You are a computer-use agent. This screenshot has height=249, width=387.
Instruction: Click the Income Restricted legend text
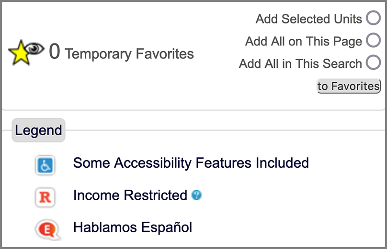pyautogui.click(x=130, y=195)
